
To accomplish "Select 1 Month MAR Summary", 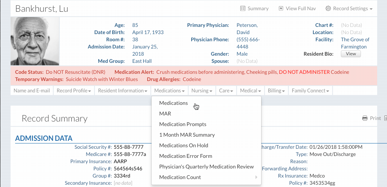I will 187,135.
